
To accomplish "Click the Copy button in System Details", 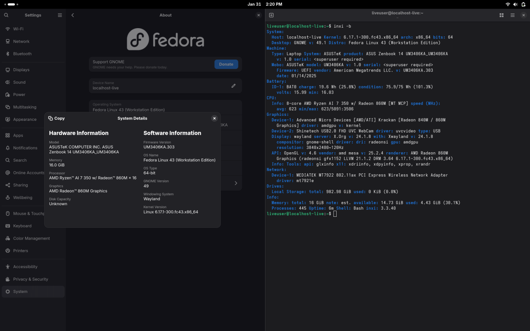I will [x=57, y=118].
